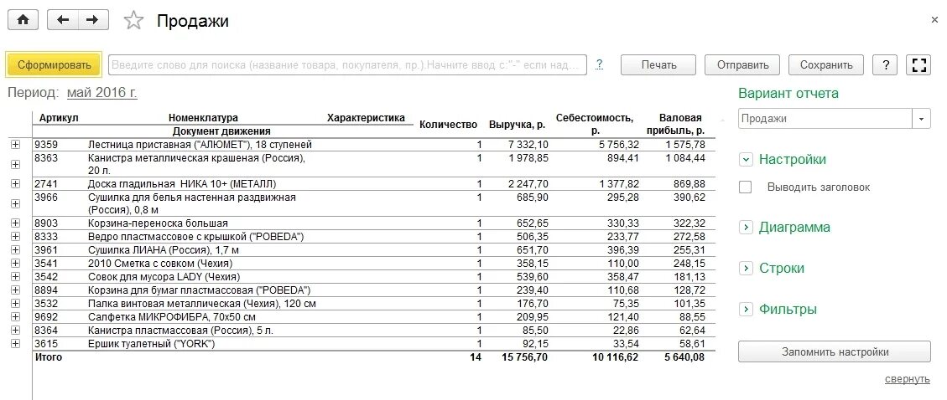Expand the Диаграмма section
The height and width of the screenshot is (400, 947).
pyautogui.click(x=747, y=227)
